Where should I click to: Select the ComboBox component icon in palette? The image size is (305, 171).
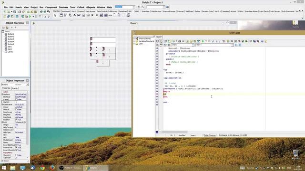(x=106, y=15)
